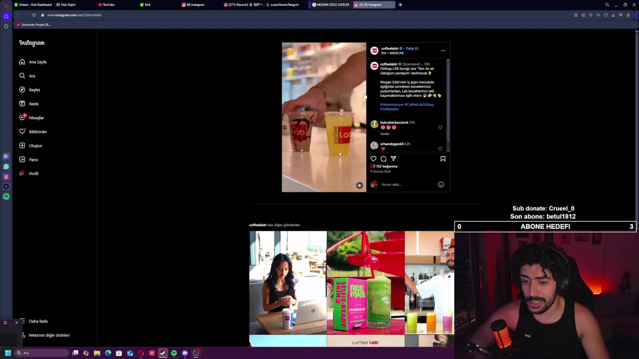The height and width of the screenshot is (359, 639).
Task: Open Meta'nın diğer ürünleri
Action: [x=45, y=335]
